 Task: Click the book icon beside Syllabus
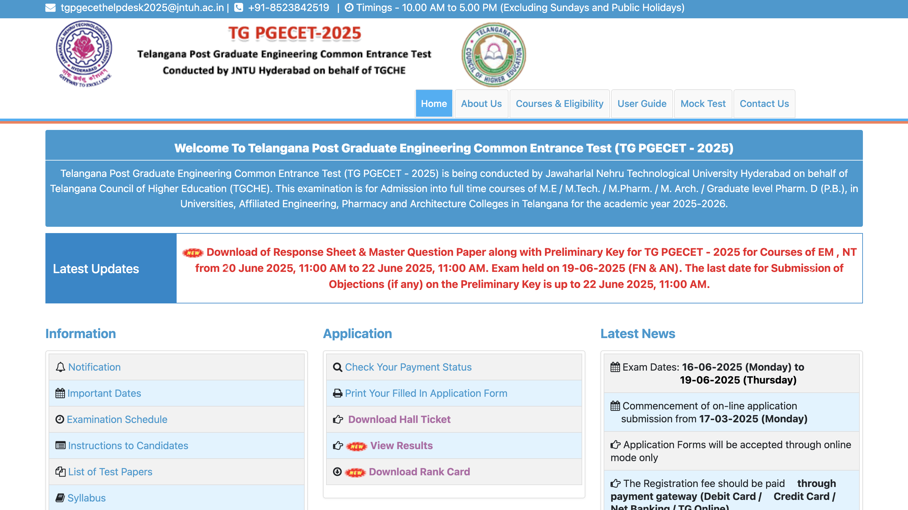(60, 498)
